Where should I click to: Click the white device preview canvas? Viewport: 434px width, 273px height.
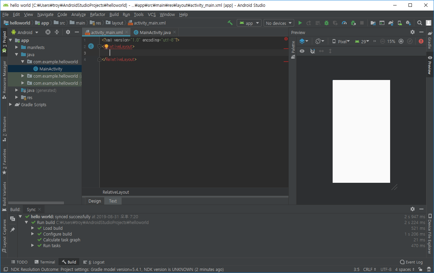click(361, 131)
